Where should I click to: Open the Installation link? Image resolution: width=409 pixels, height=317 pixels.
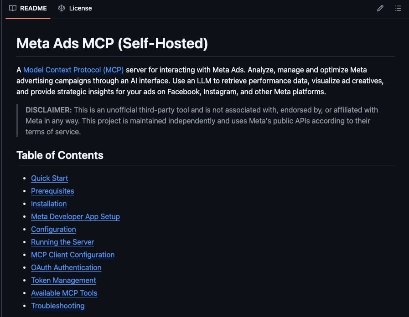(49, 204)
